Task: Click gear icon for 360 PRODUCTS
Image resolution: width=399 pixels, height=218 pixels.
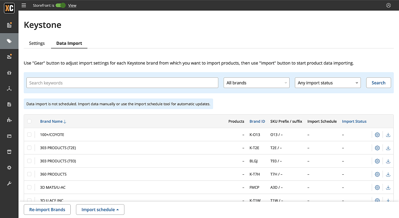Action: tap(377, 174)
